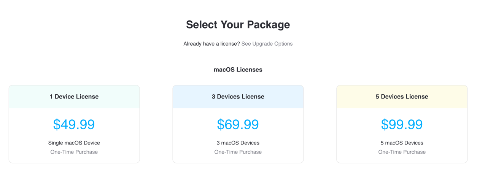Click the Already have a license? text
This screenshot has width=477, height=173.
click(x=211, y=44)
